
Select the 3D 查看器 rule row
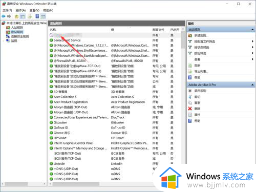pos(114,92)
